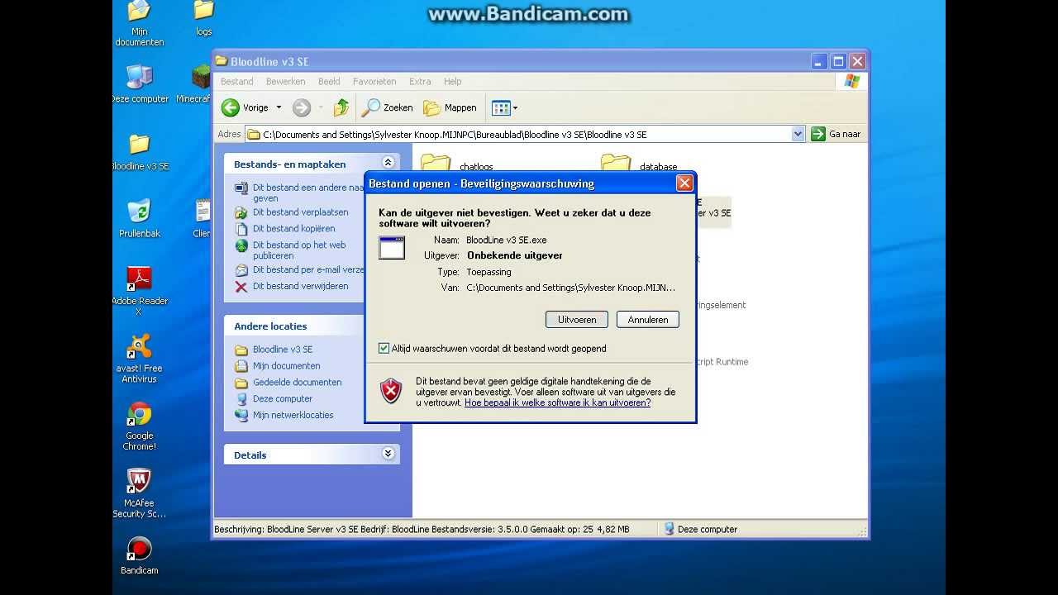Open the Bestand menu

[237, 82]
